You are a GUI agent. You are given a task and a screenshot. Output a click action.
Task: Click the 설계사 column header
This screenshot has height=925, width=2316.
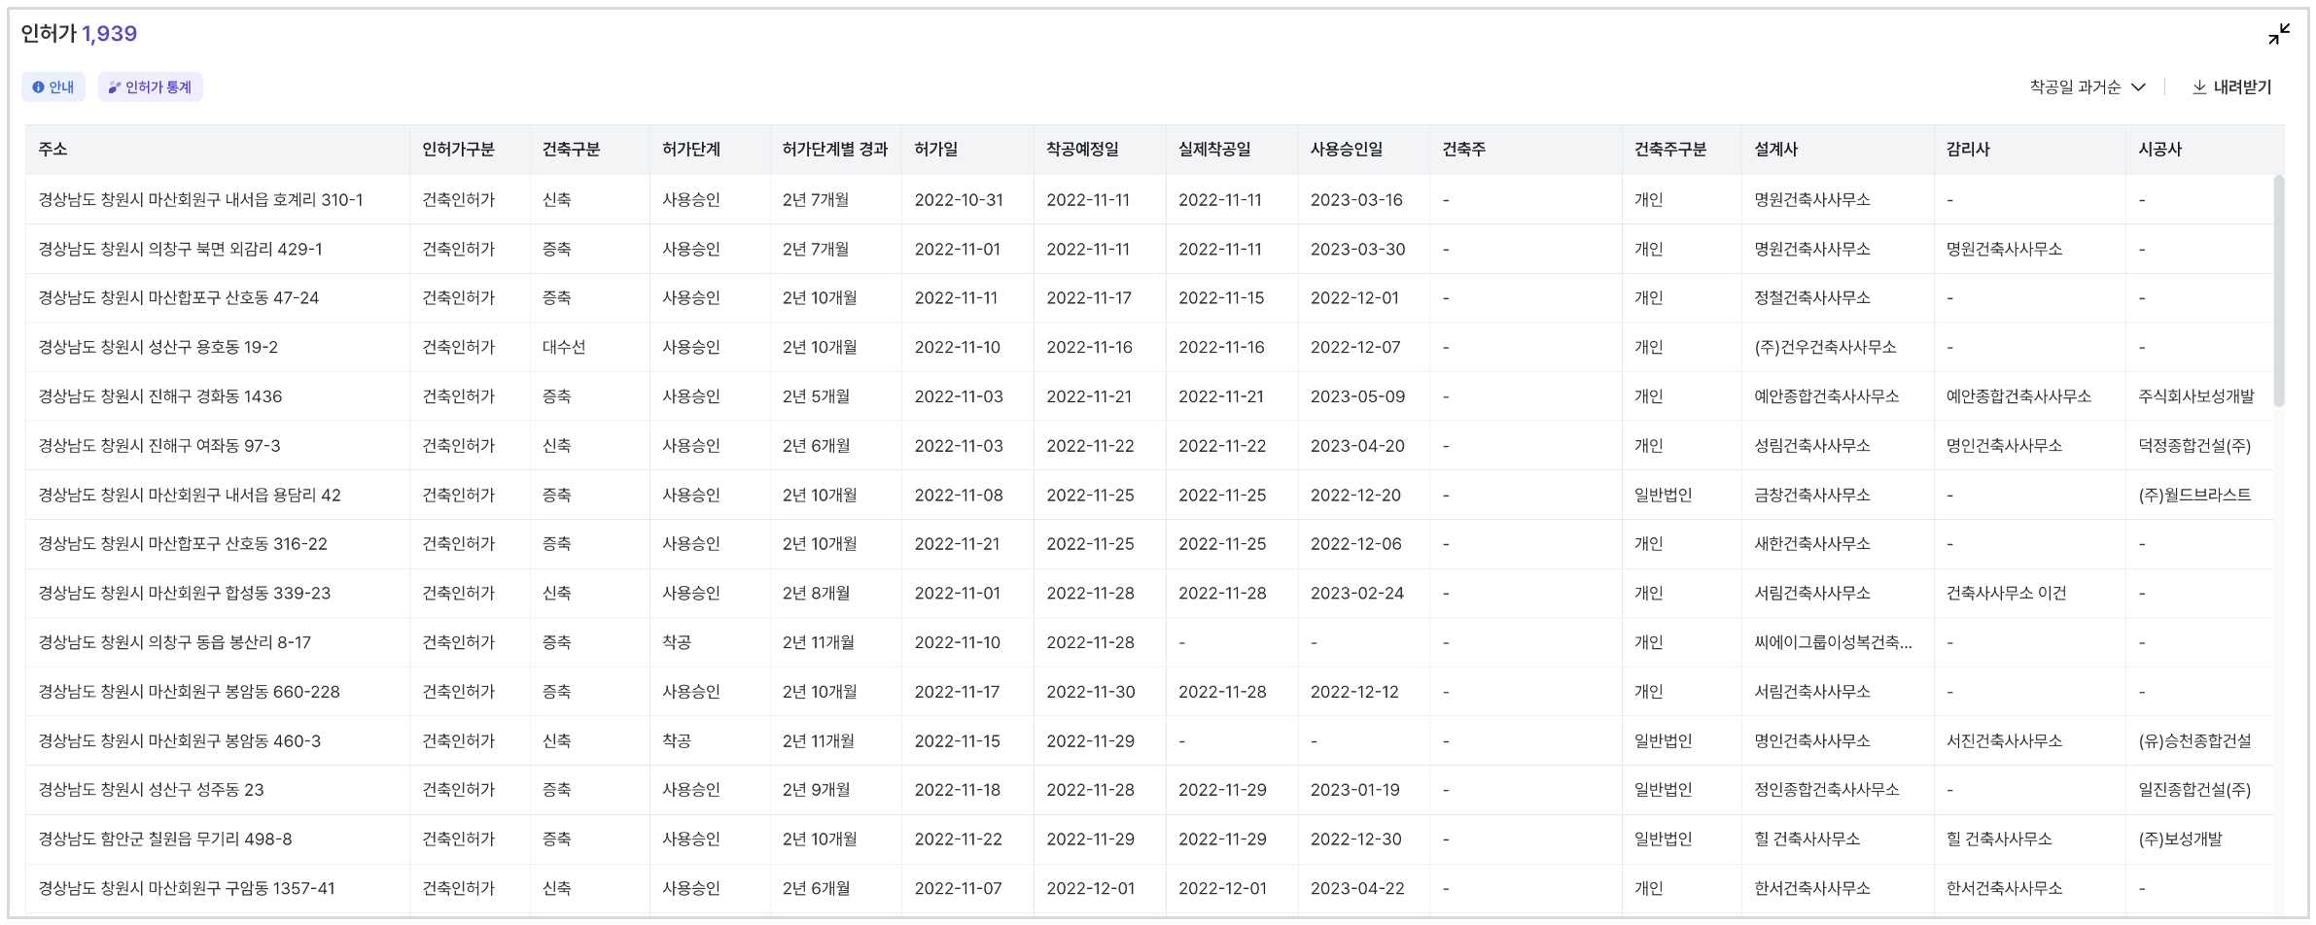[x=1775, y=150]
